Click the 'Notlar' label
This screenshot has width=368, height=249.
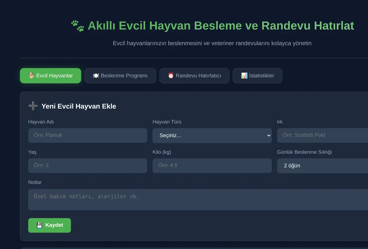click(x=35, y=182)
